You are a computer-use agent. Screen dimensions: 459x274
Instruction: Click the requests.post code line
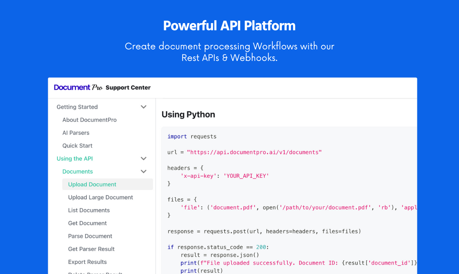264,231
